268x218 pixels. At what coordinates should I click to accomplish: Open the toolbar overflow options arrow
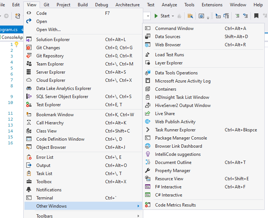(x=208, y=18)
